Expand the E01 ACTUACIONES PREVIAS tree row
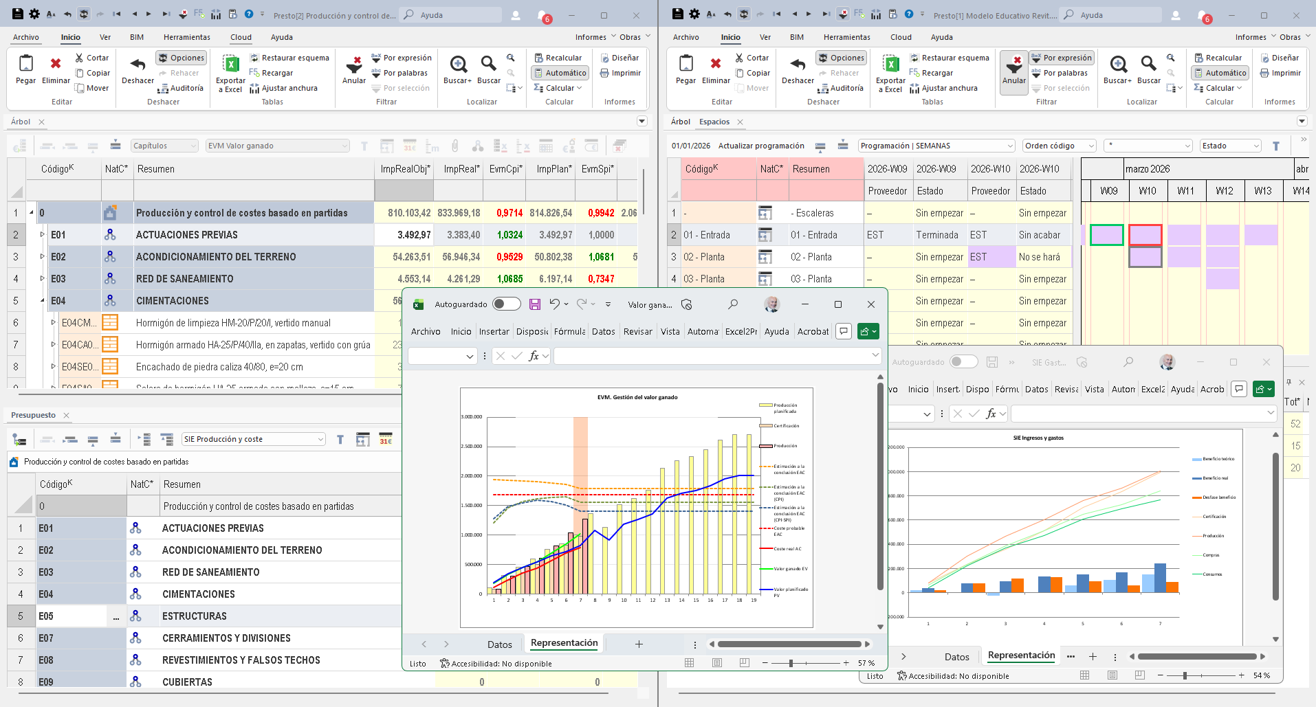This screenshot has height=707, width=1316. coord(43,235)
